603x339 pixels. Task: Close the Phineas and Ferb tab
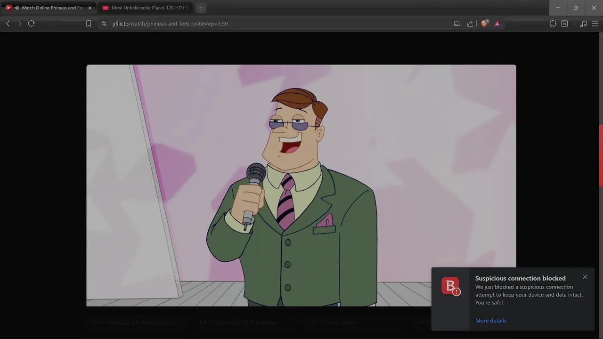(x=90, y=8)
